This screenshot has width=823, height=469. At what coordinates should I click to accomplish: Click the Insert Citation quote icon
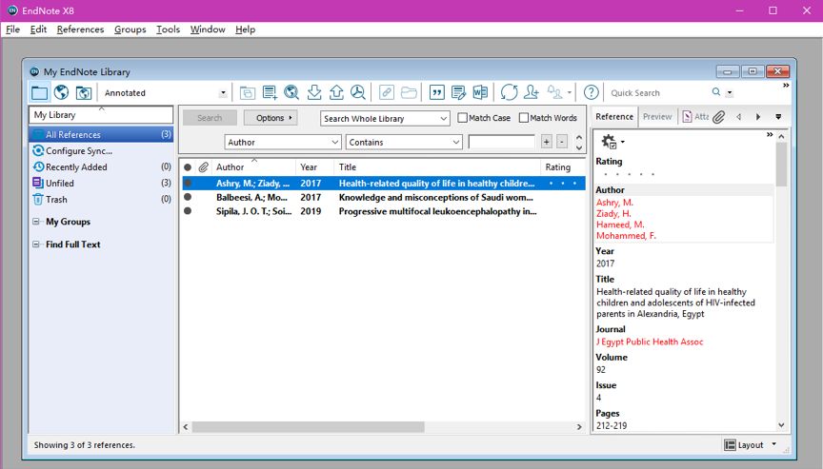[x=436, y=92]
